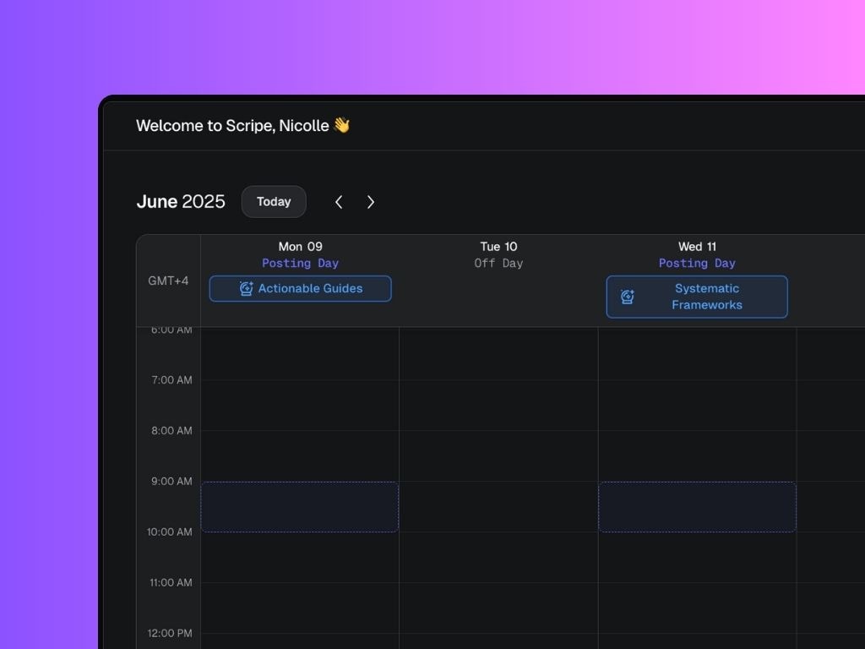
Task: Click the AI icon in Actionable Guides
Action: pos(246,289)
